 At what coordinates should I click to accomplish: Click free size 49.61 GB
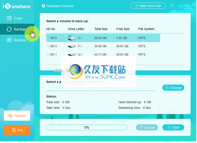point(122,54)
